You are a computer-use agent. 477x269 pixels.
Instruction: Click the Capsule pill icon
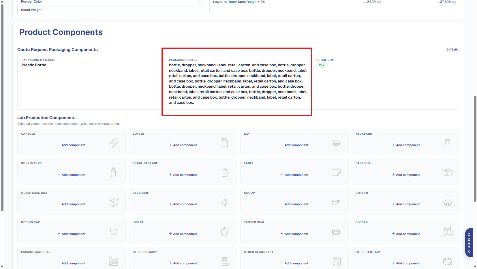click(x=113, y=143)
